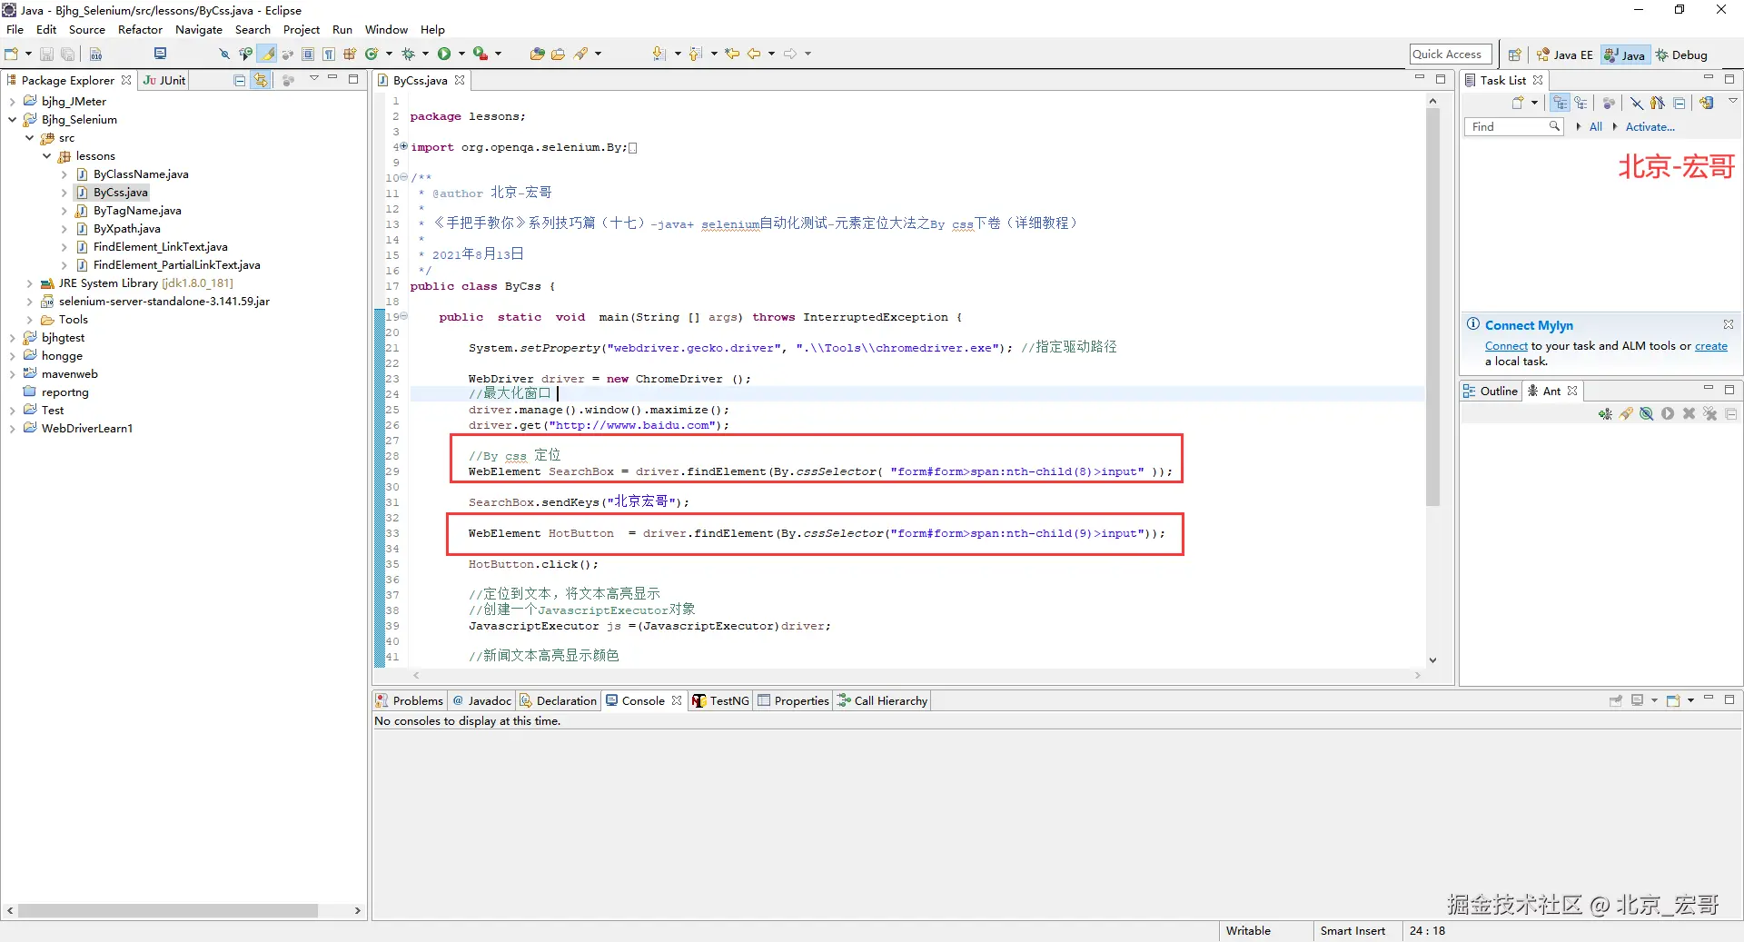The width and height of the screenshot is (1744, 942).
Task: Click the editor vertical scrollbar thumb
Action: pyautogui.click(x=1432, y=307)
